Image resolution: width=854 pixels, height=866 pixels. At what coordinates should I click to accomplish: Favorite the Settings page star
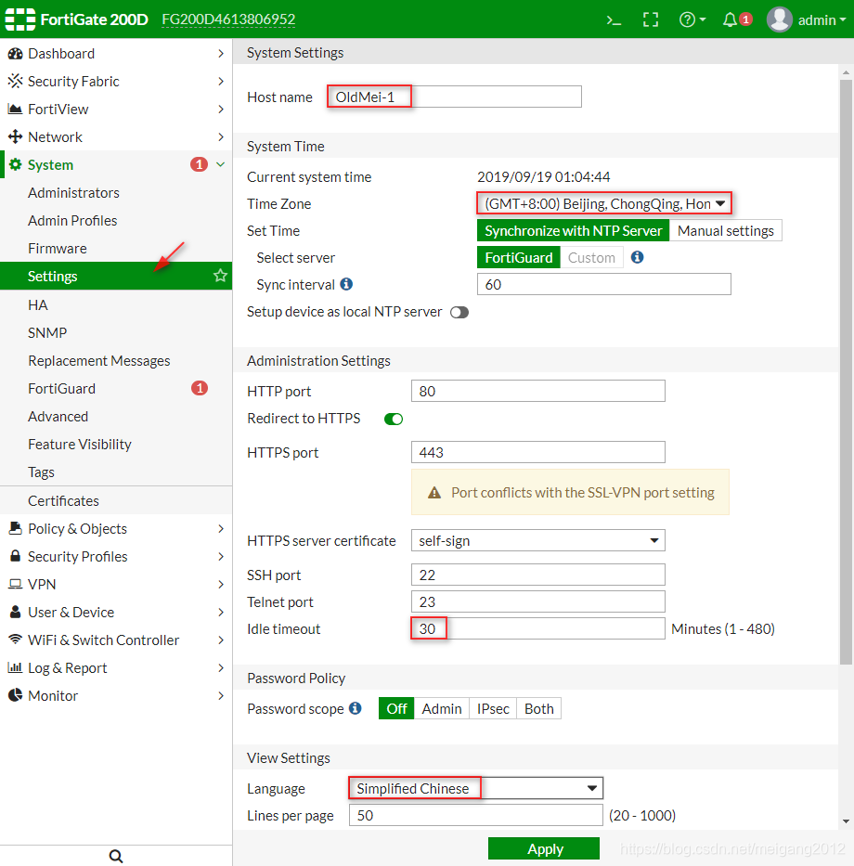(220, 276)
